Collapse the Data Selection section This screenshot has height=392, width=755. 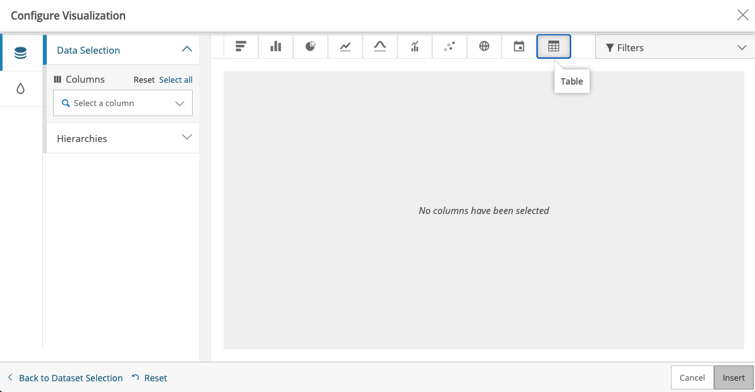point(121,50)
